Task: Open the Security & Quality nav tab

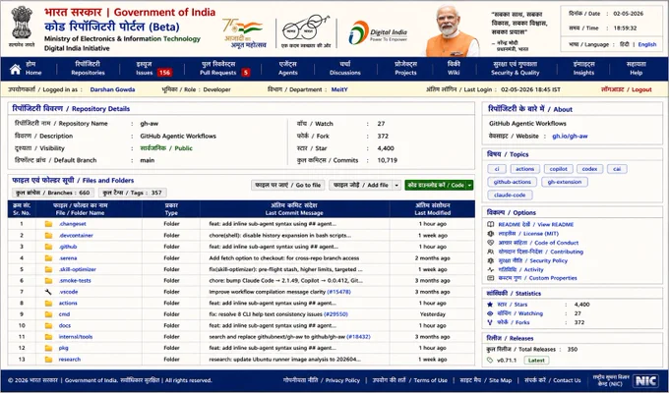Action: click(515, 68)
